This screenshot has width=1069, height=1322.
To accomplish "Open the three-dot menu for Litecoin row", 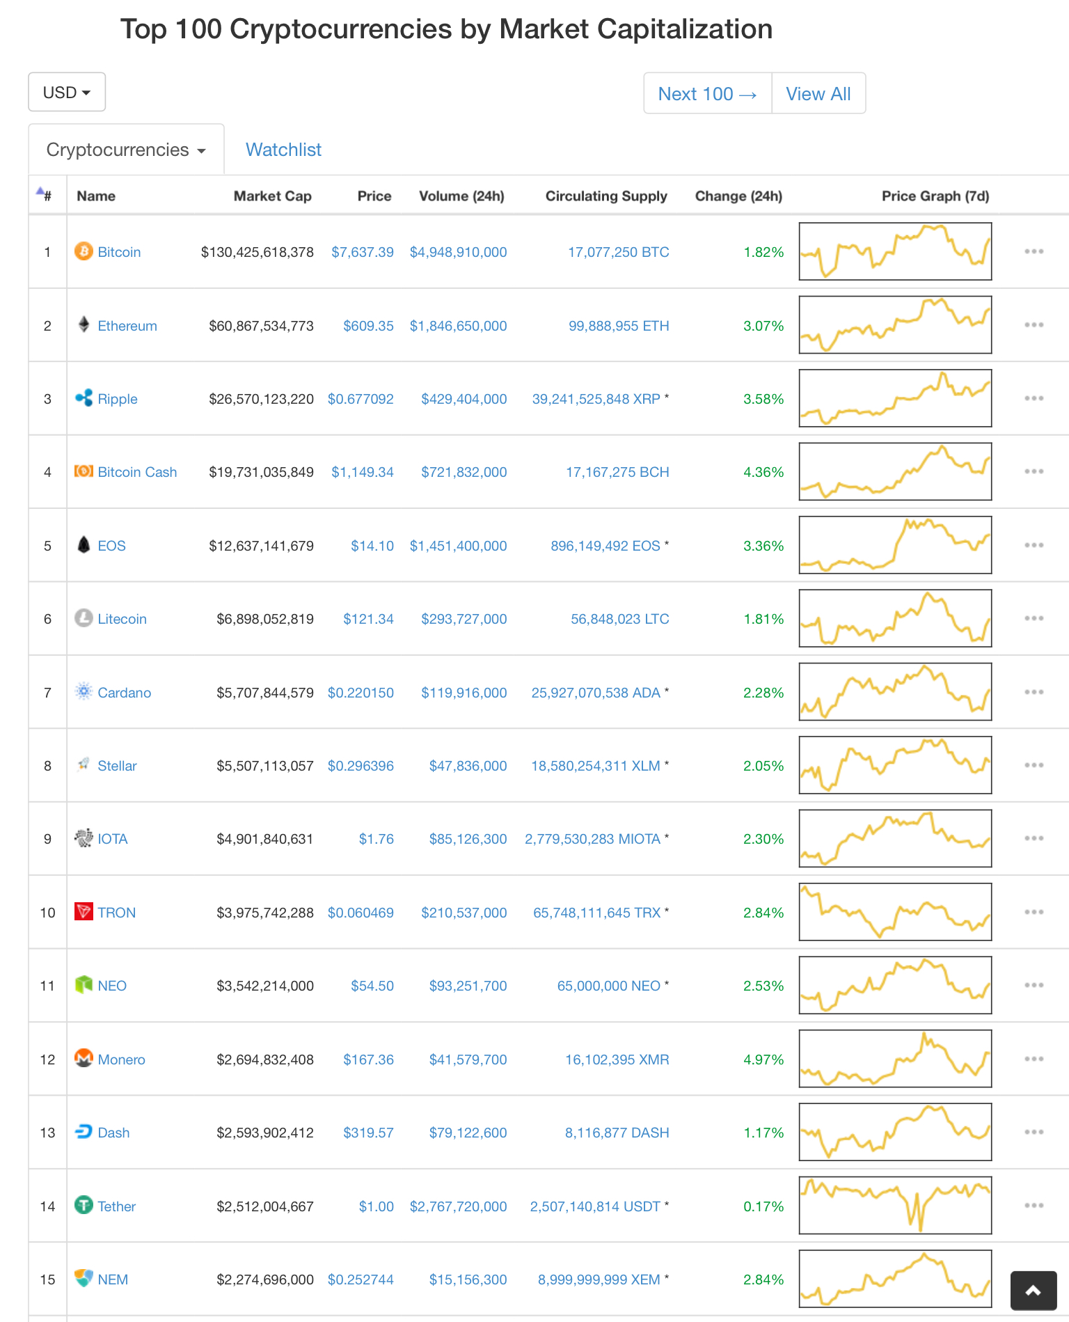I will pos(1034,618).
